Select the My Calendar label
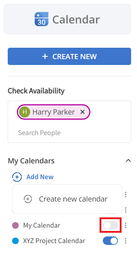Screen dimensions: 137x257 point(42,225)
